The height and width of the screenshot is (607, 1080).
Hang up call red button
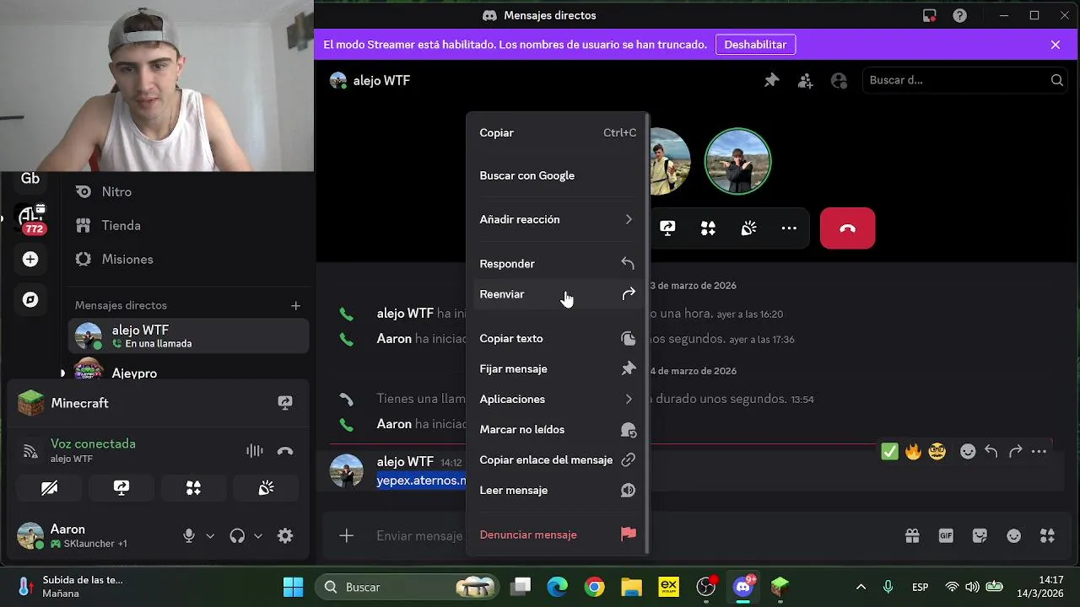[x=847, y=228]
